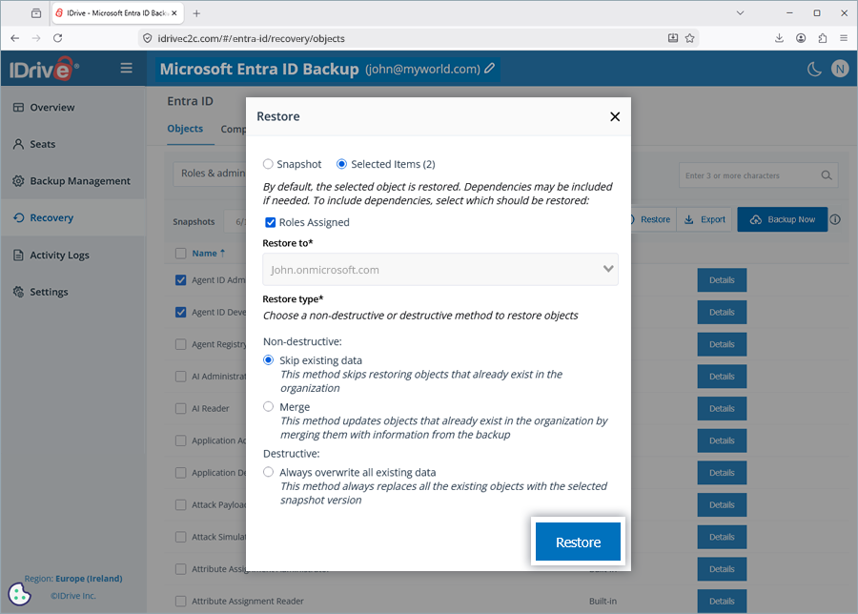Click the search magnifier icon
Image resolution: width=858 pixels, height=614 pixels.
click(827, 175)
